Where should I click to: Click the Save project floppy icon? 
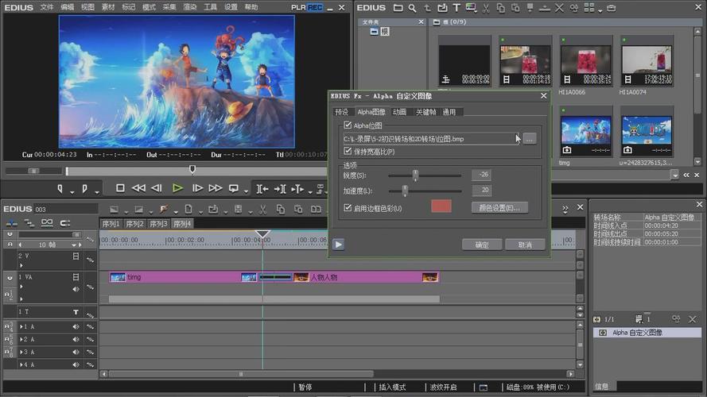click(x=238, y=210)
